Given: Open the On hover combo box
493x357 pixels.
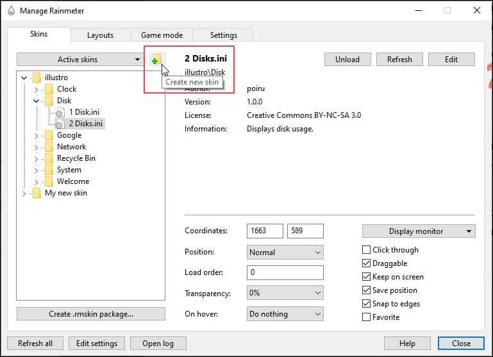Looking at the screenshot, I should tap(285, 314).
